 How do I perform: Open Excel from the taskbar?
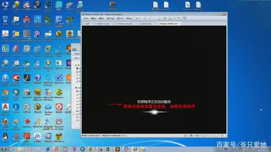pos(108,149)
